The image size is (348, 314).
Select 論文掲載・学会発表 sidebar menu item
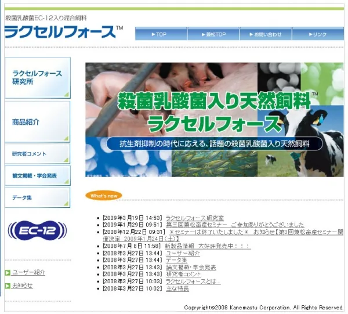point(38,175)
